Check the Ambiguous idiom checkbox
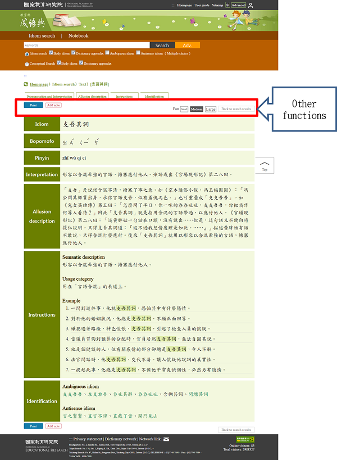This screenshot has width=337, height=460. 108,54
